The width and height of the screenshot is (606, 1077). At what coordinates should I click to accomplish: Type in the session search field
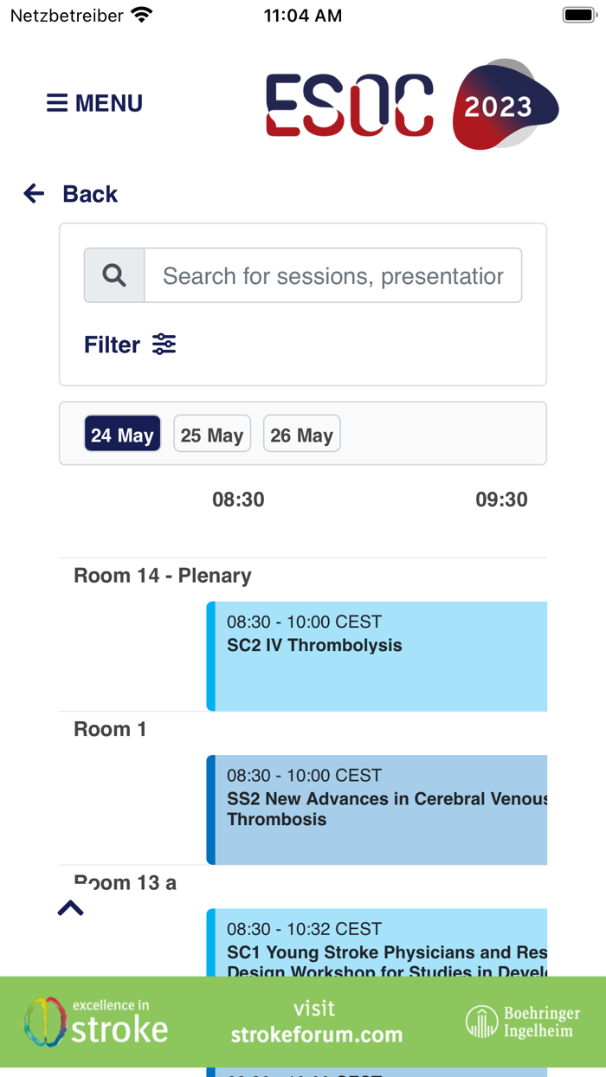tap(333, 276)
